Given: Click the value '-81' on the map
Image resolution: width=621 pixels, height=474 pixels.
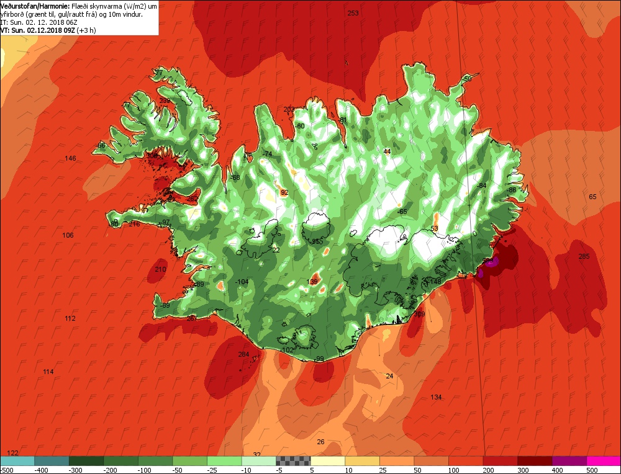Looking at the screenshot, I should [x=343, y=120].
